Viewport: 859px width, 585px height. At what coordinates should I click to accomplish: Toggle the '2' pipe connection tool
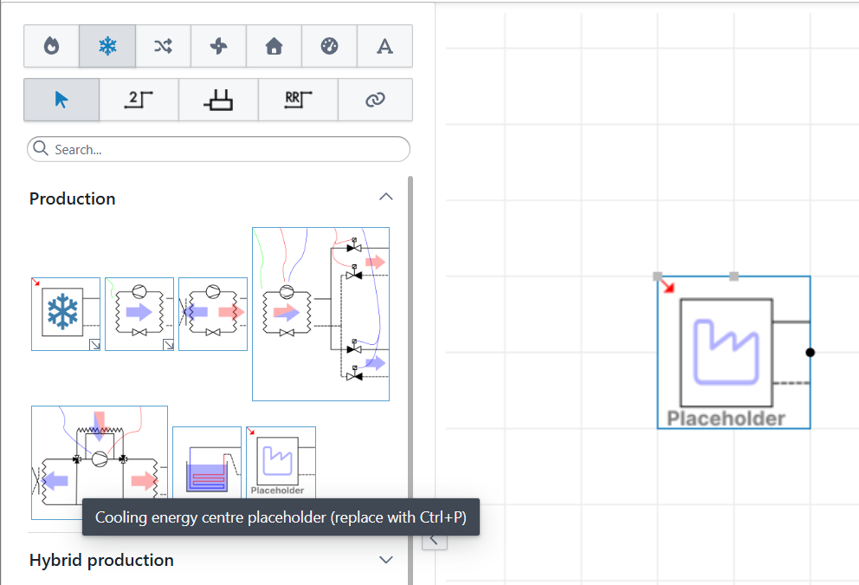click(139, 100)
